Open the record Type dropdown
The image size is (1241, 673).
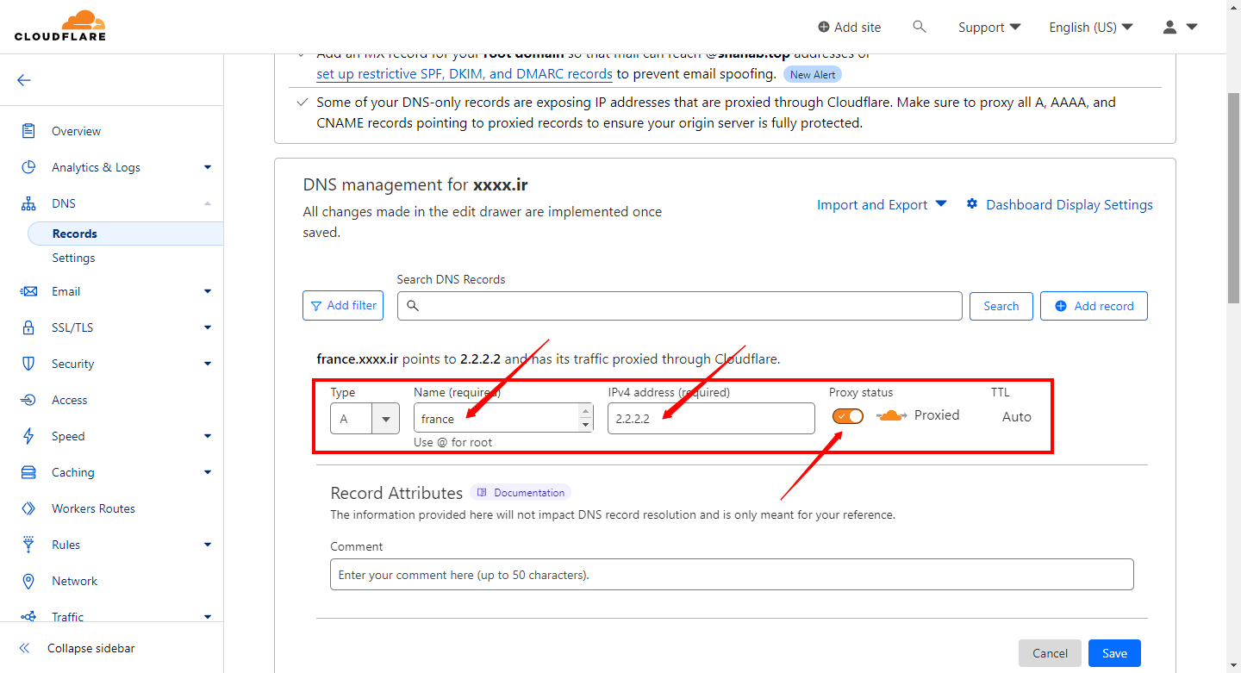(365, 419)
